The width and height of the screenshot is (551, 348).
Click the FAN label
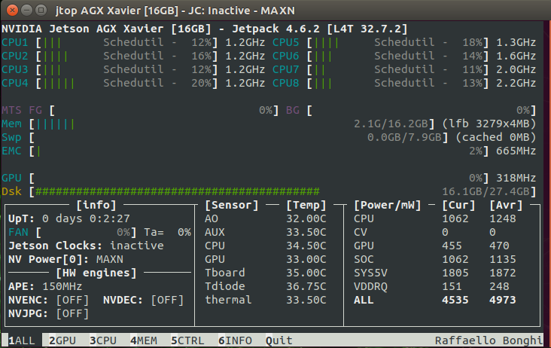[x=18, y=232]
